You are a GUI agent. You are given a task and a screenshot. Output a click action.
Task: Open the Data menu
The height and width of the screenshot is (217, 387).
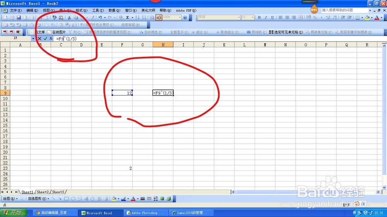[x=114, y=10]
